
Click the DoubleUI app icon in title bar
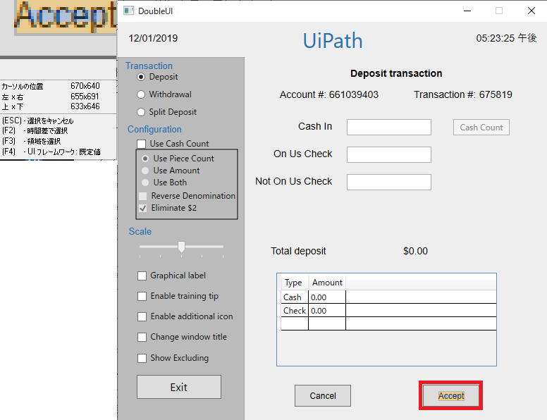[128, 11]
